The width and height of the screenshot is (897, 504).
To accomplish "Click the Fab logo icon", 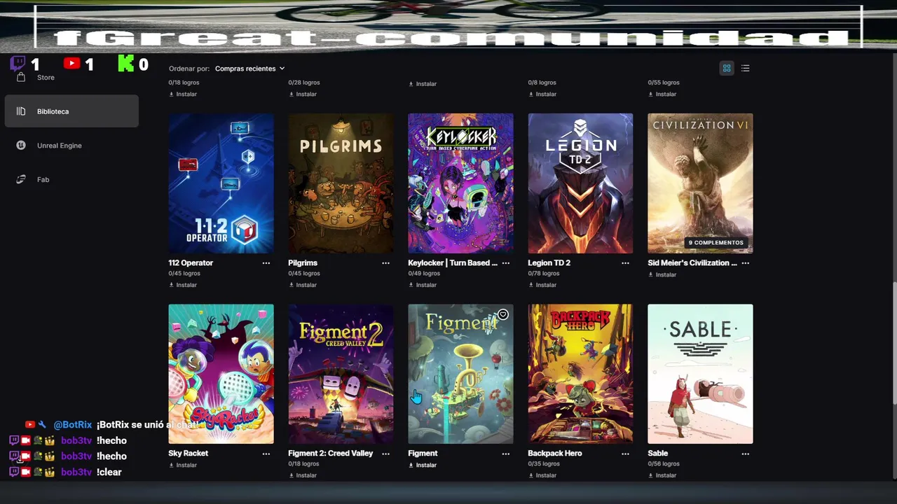I will [x=21, y=179].
